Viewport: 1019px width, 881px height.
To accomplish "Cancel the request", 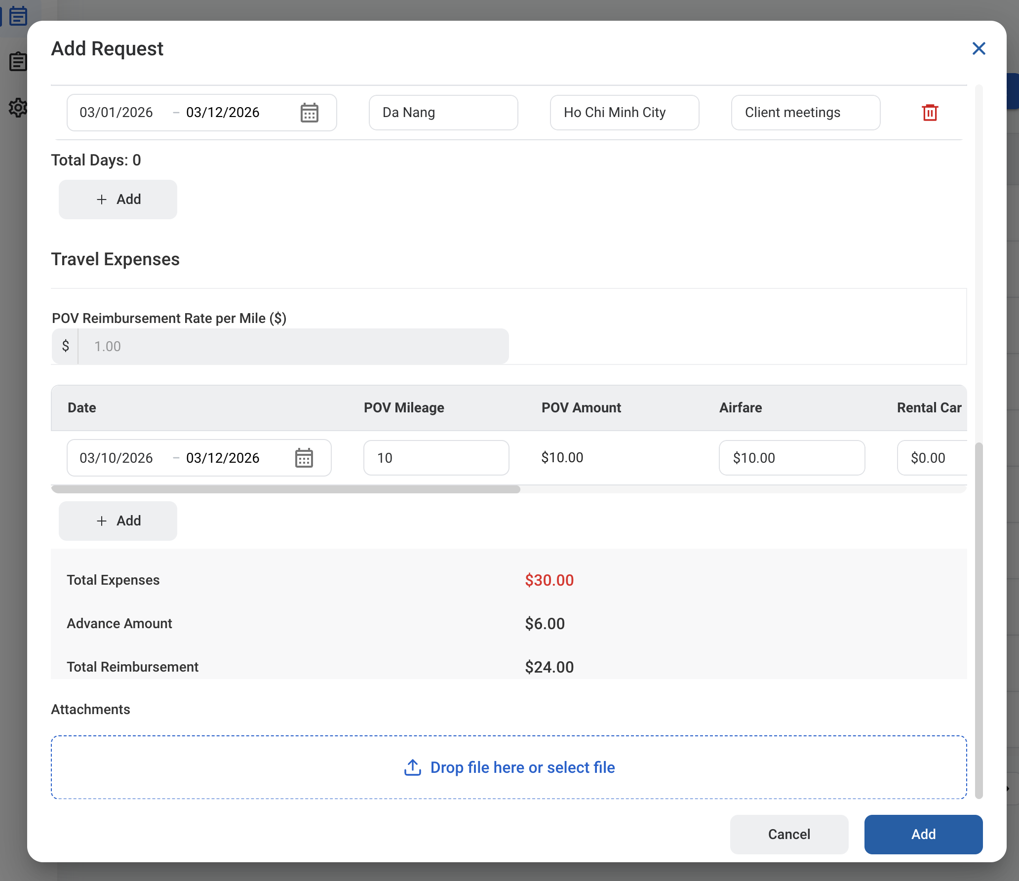I will pyautogui.click(x=789, y=835).
